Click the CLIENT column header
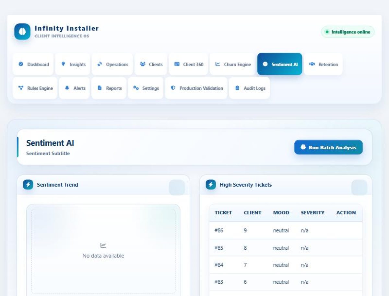389x296 pixels. [253, 213]
